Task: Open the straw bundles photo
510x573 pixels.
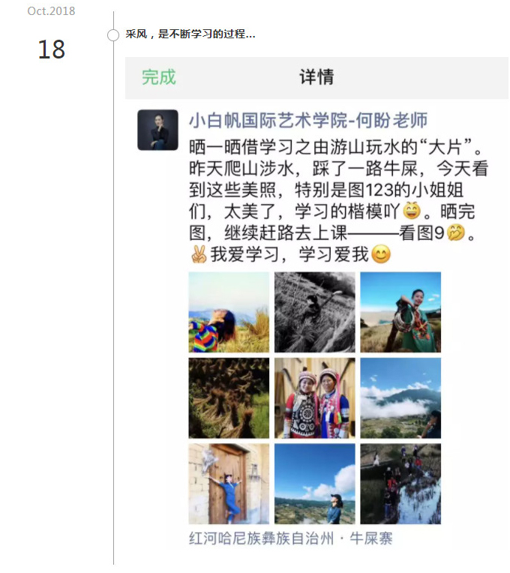Action: (229, 398)
